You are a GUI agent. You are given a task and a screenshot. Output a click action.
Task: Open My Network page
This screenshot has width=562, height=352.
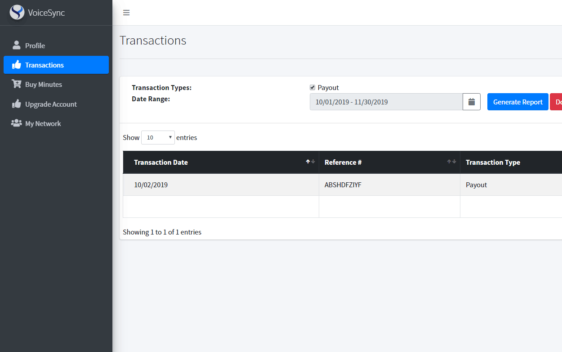click(x=56, y=123)
